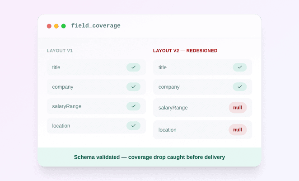The image size is (299, 181).
Task: Select the company field label in Layout V2
Action: (169, 87)
